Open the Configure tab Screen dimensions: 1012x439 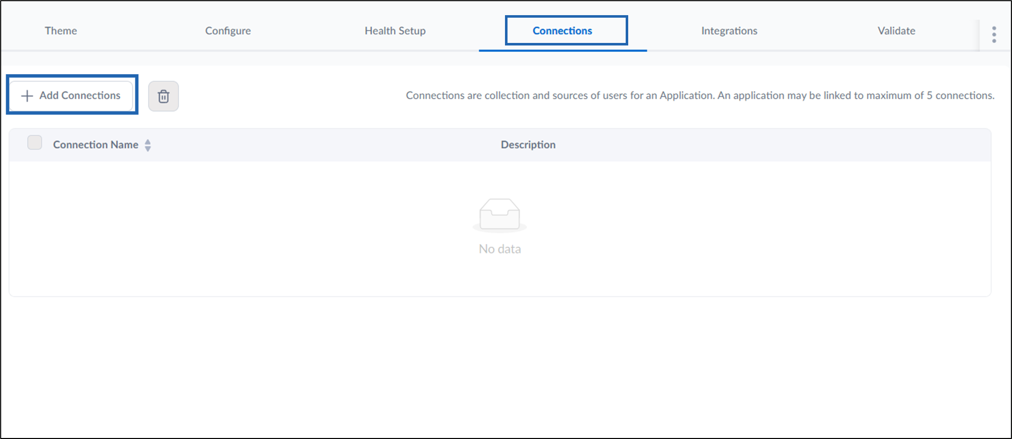click(228, 31)
